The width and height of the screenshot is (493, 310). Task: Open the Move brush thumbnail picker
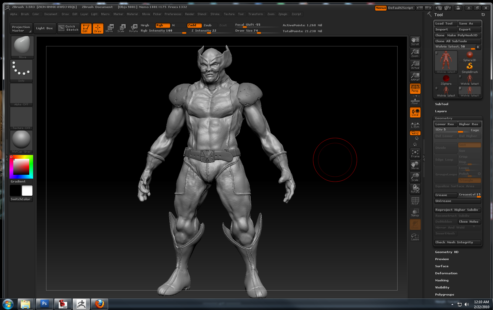(x=22, y=47)
